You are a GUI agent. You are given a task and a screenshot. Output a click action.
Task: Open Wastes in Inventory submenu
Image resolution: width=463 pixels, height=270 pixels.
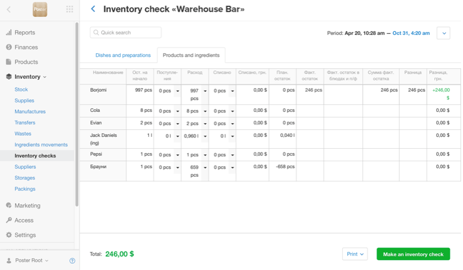click(23, 134)
